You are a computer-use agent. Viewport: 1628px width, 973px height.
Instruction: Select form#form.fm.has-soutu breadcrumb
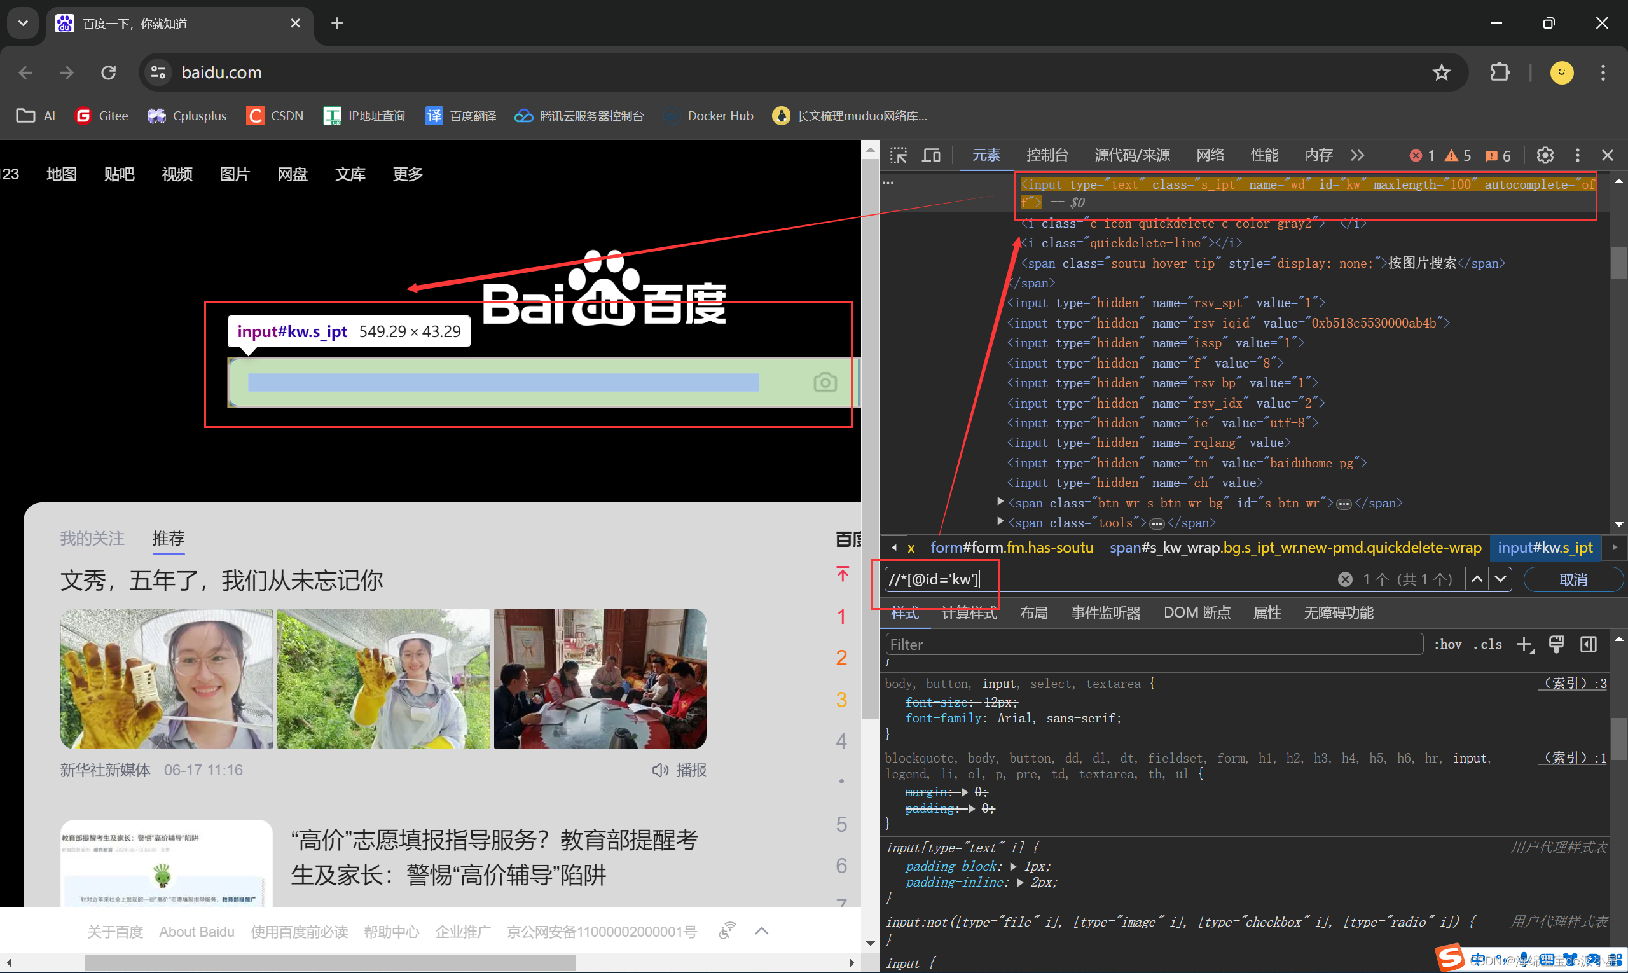1012,548
